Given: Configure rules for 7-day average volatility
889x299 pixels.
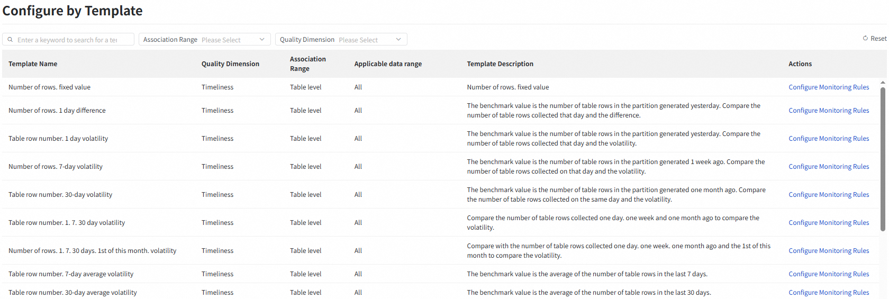Looking at the screenshot, I should point(828,274).
